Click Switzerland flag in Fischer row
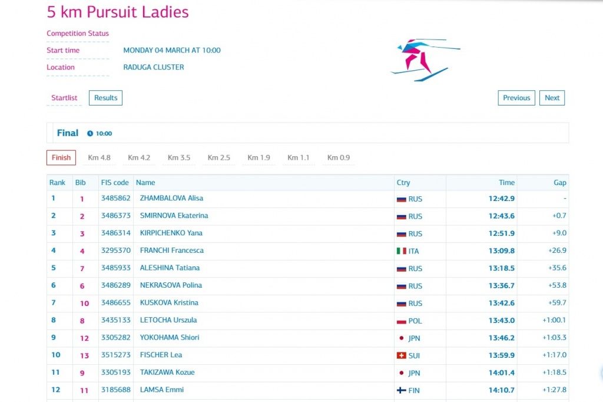This screenshot has width=603, height=402. (402, 356)
